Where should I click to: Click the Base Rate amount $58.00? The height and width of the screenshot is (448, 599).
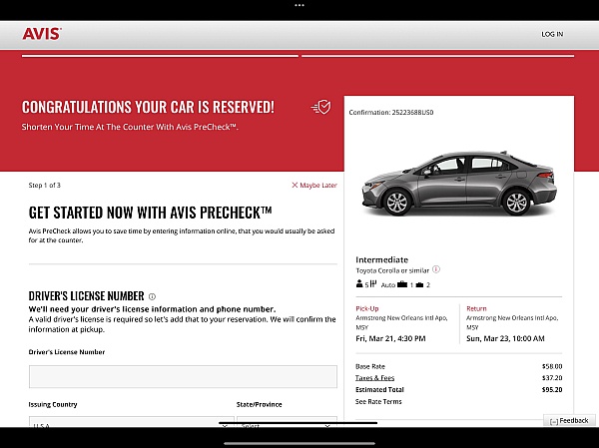tap(552, 366)
